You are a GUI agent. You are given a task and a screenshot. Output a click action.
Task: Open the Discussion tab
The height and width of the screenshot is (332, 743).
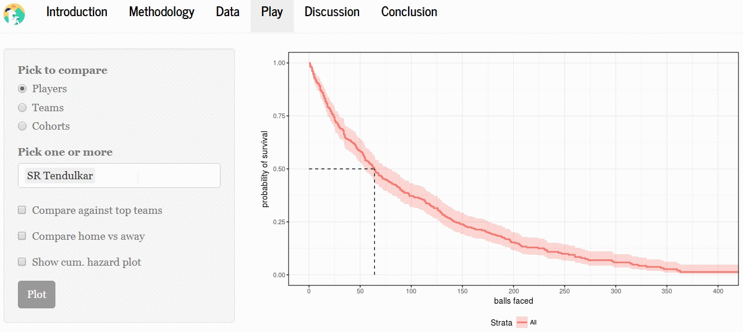point(332,12)
